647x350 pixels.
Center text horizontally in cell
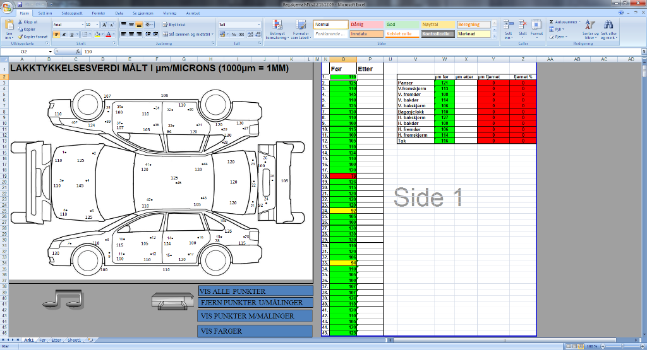[131, 35]
